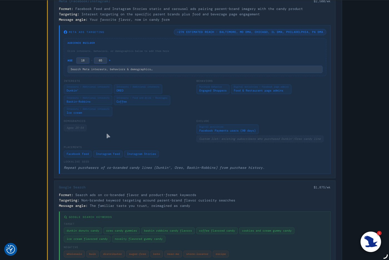
Task: Click keyword baskin robbins candy flavors
Action: [x=168, y=231]
